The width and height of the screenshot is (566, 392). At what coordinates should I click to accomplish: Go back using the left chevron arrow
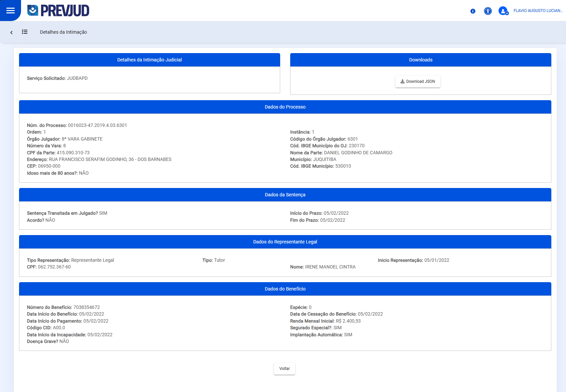(11, 32)
